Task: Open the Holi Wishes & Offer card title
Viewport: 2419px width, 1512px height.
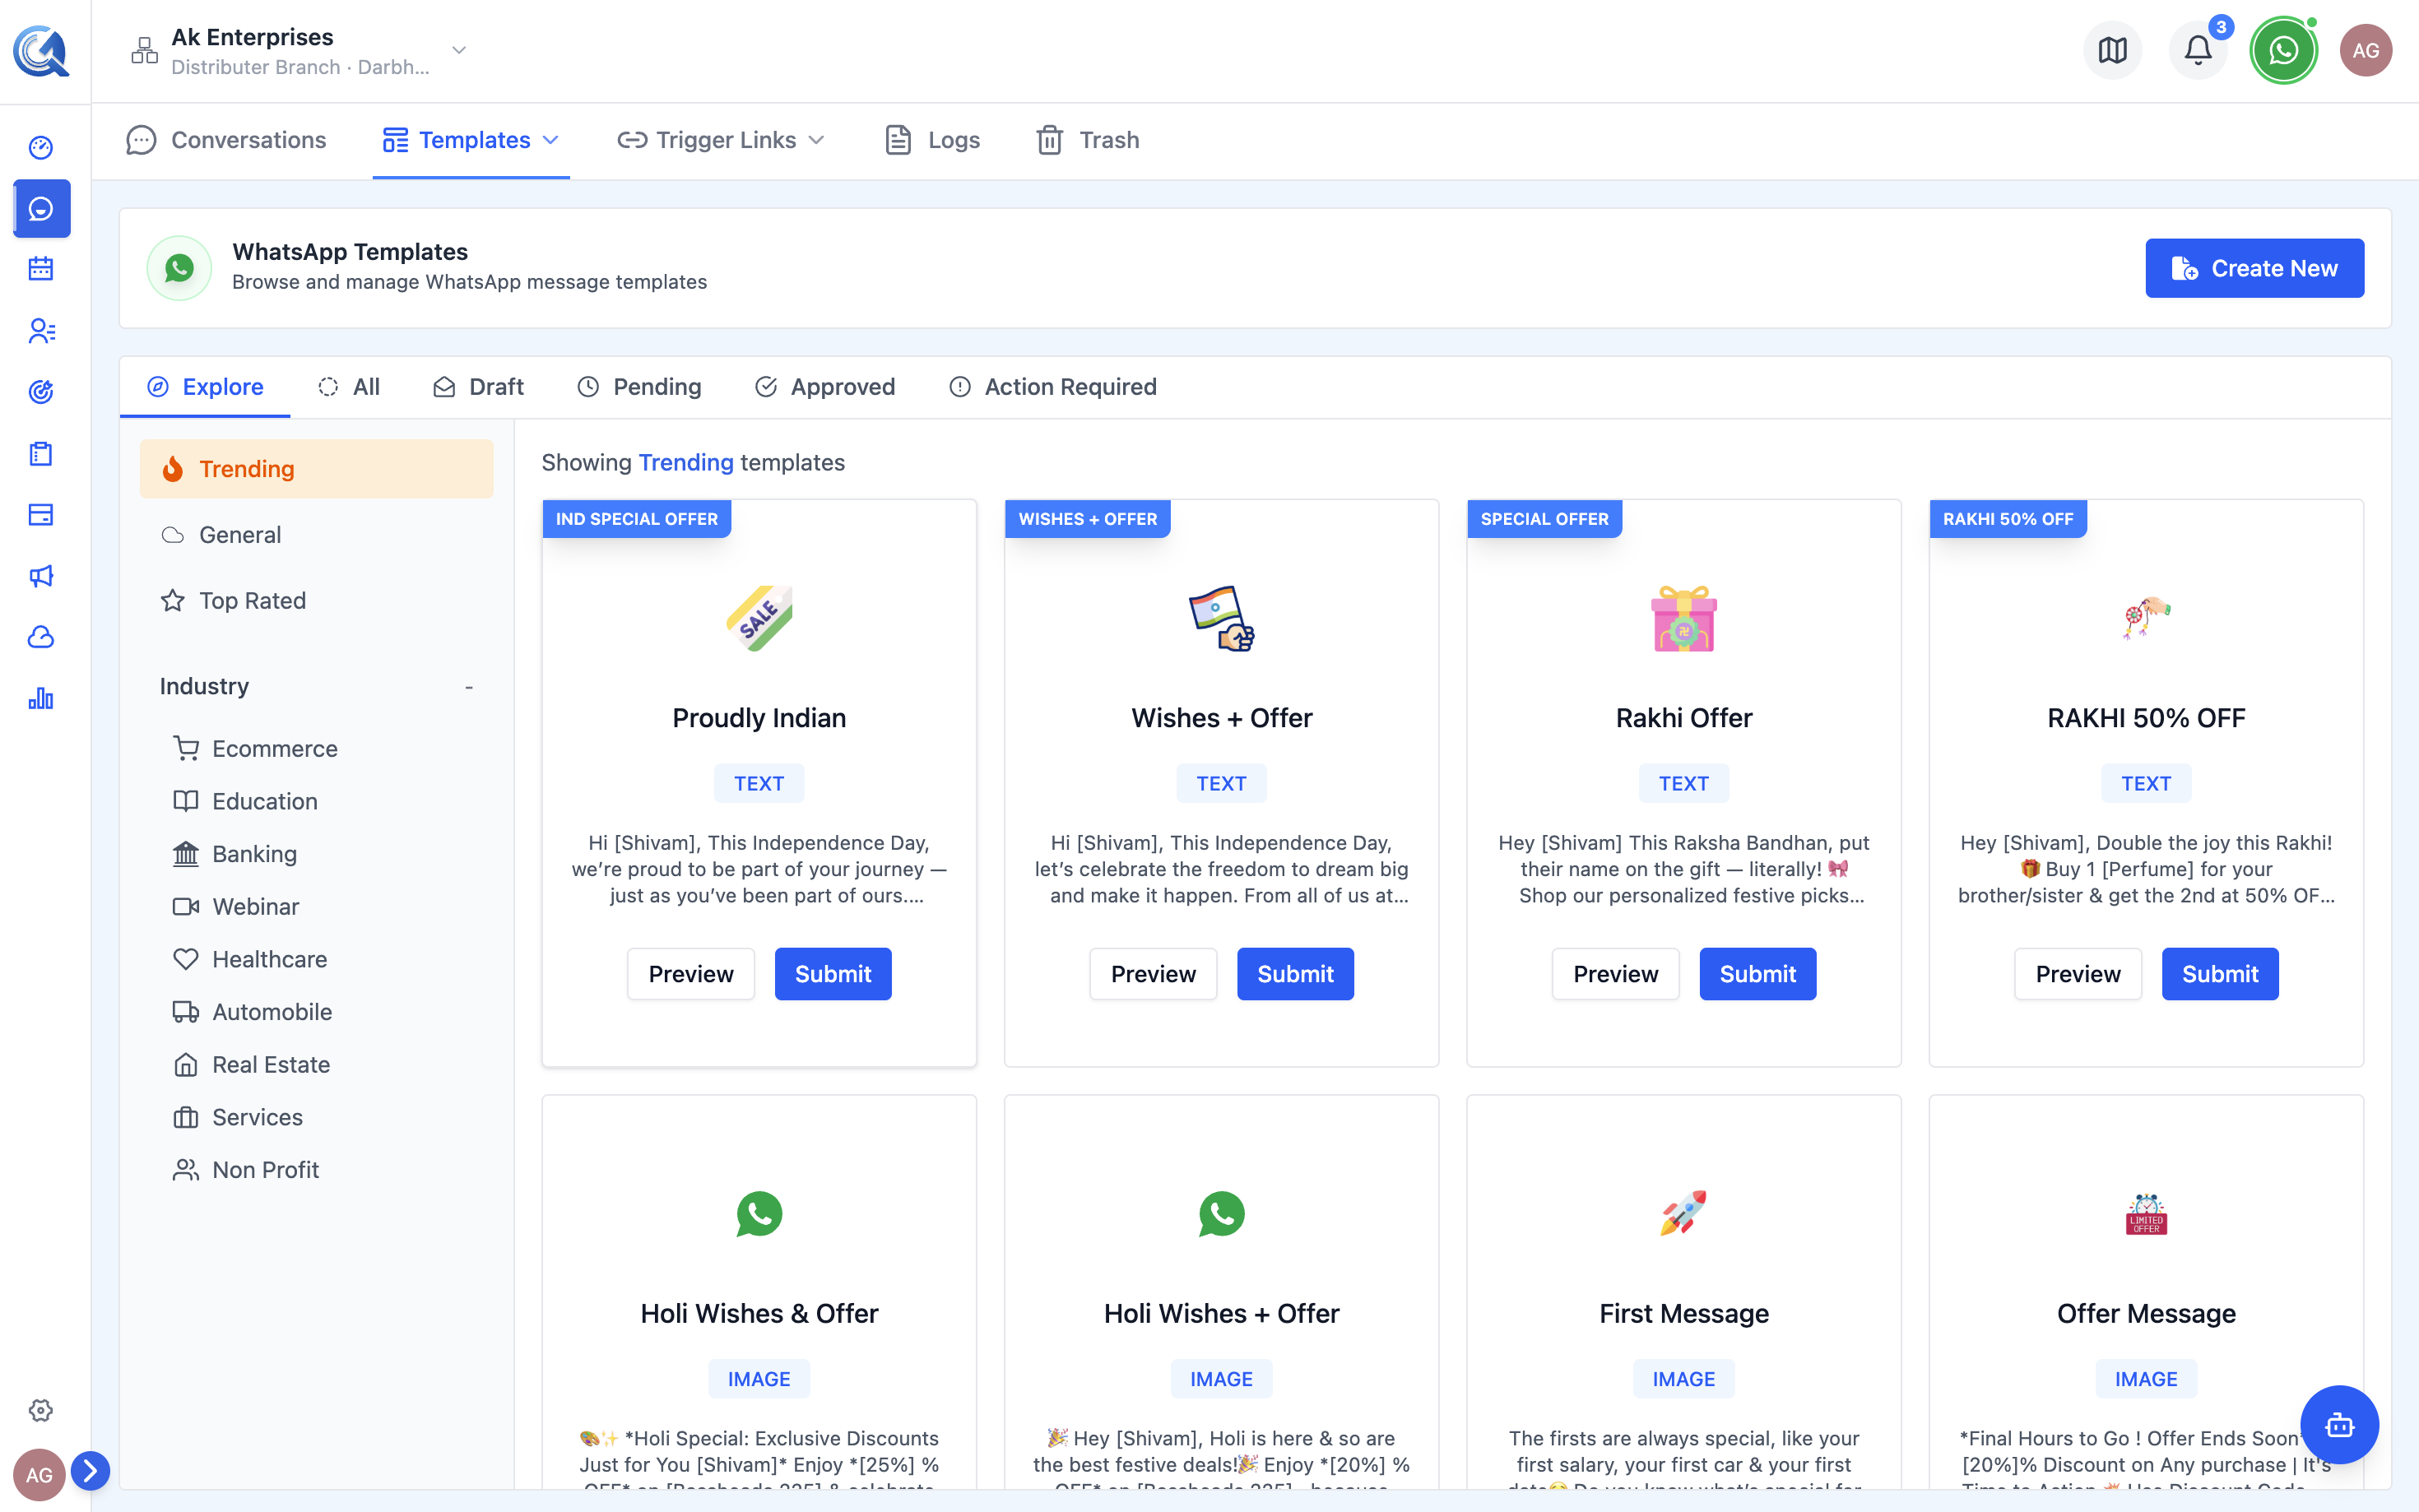Action: click(x=759, y=1314)
